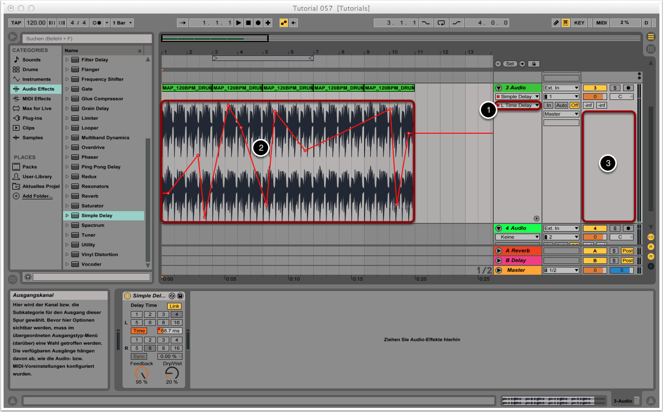Toggle the Simple Delay device activator
This screenshot has width=663, height=412.
click(x=127, y=296)
